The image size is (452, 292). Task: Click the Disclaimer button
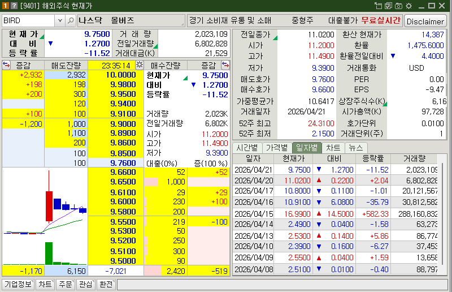tap(425, 22)
